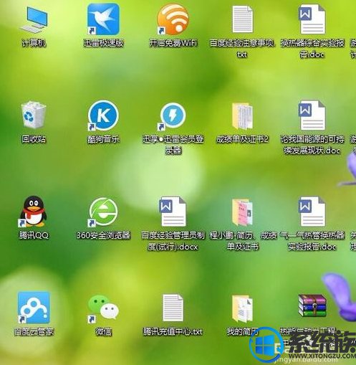Select the WinRAR archive icon

[312, 305]
